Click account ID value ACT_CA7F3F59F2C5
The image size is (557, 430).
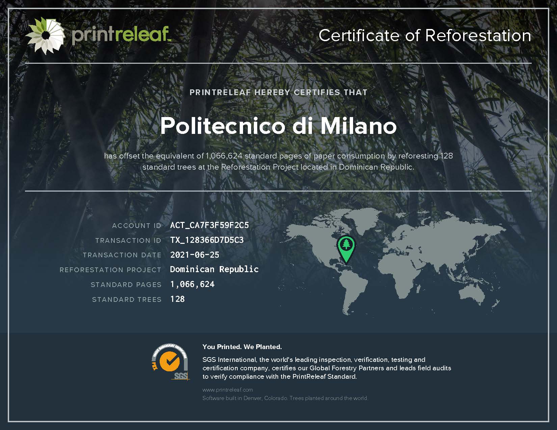pos(209,225)
